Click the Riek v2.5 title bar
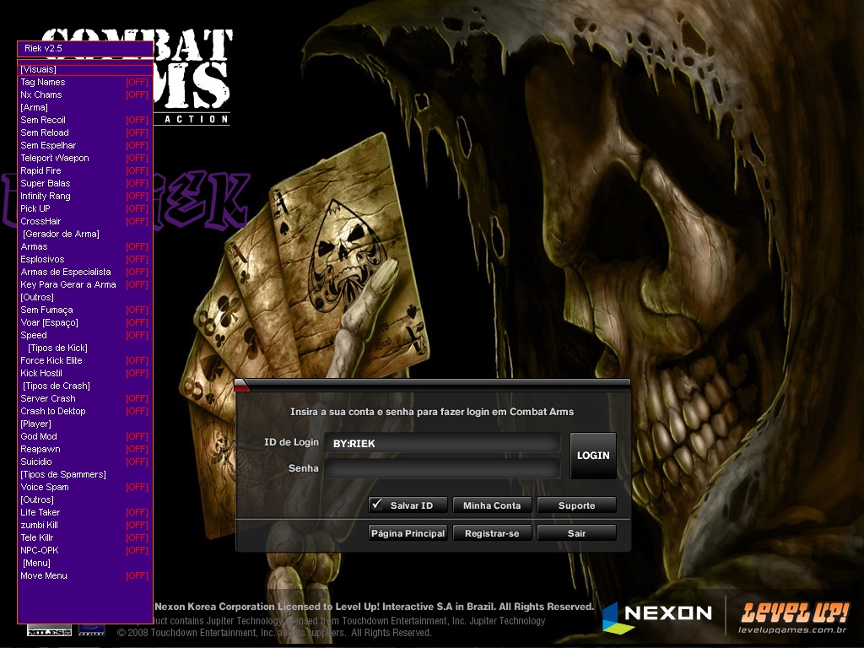Image resolution: width=864 pixels, height=648 pixels. coord(85,48)
